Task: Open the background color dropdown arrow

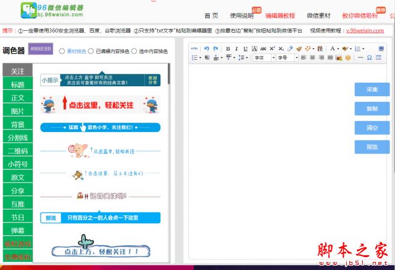Action: click(x=351, y=49)
